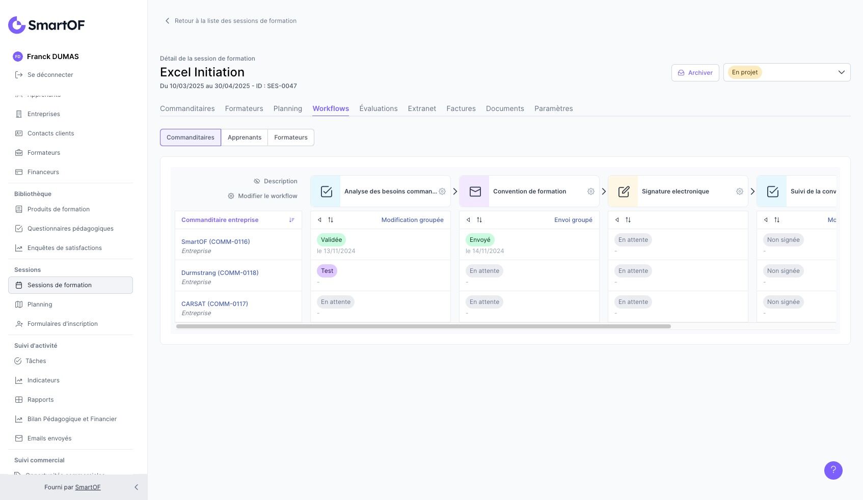
Task: Click the Se déconnecter logout icon
Action: (19, 75)
